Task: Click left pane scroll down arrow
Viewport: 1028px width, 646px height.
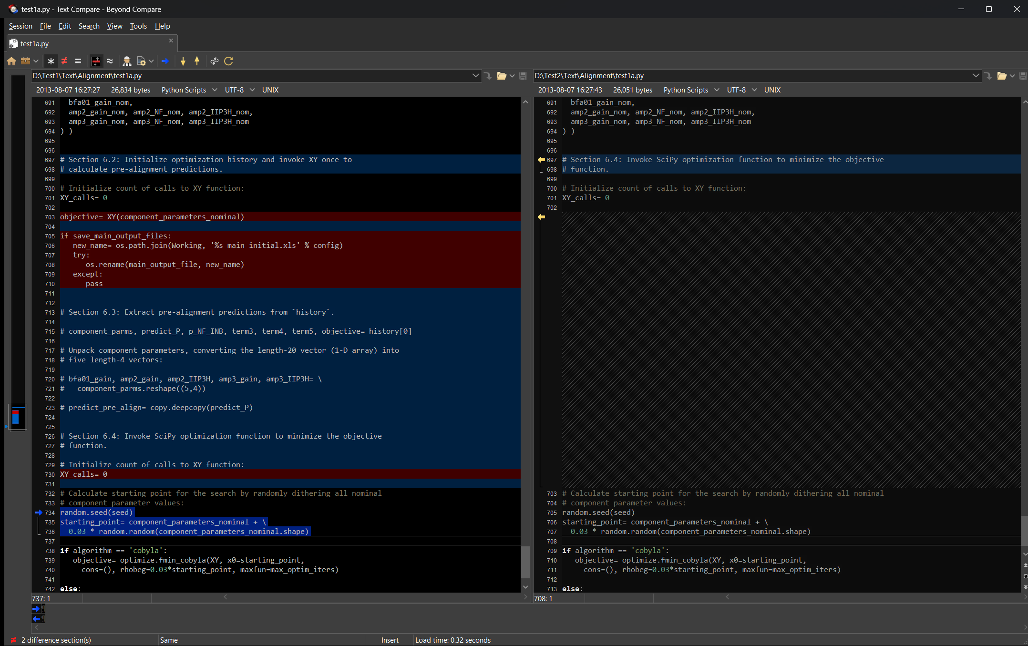Action: (525, 587)
